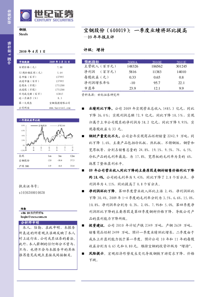Select the EPS value "0.65" in the forecast table
This screenshot has width=210, height=297.
tap(157, 77)
